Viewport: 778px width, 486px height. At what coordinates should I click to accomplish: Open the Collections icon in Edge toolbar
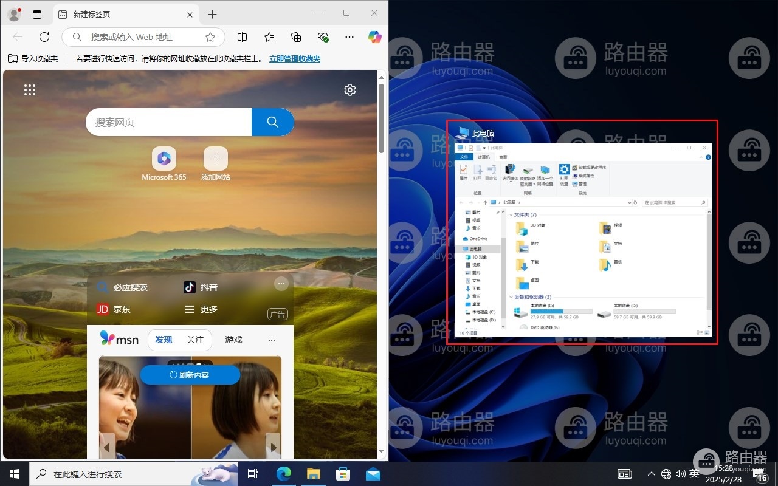coord(296,37)
